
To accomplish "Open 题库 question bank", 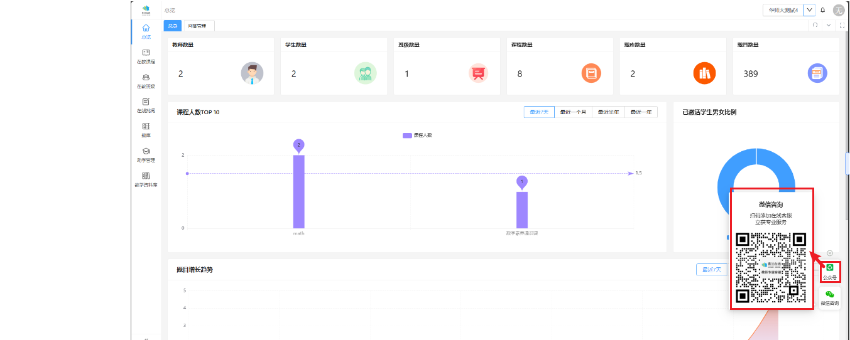I will (146, 129).
